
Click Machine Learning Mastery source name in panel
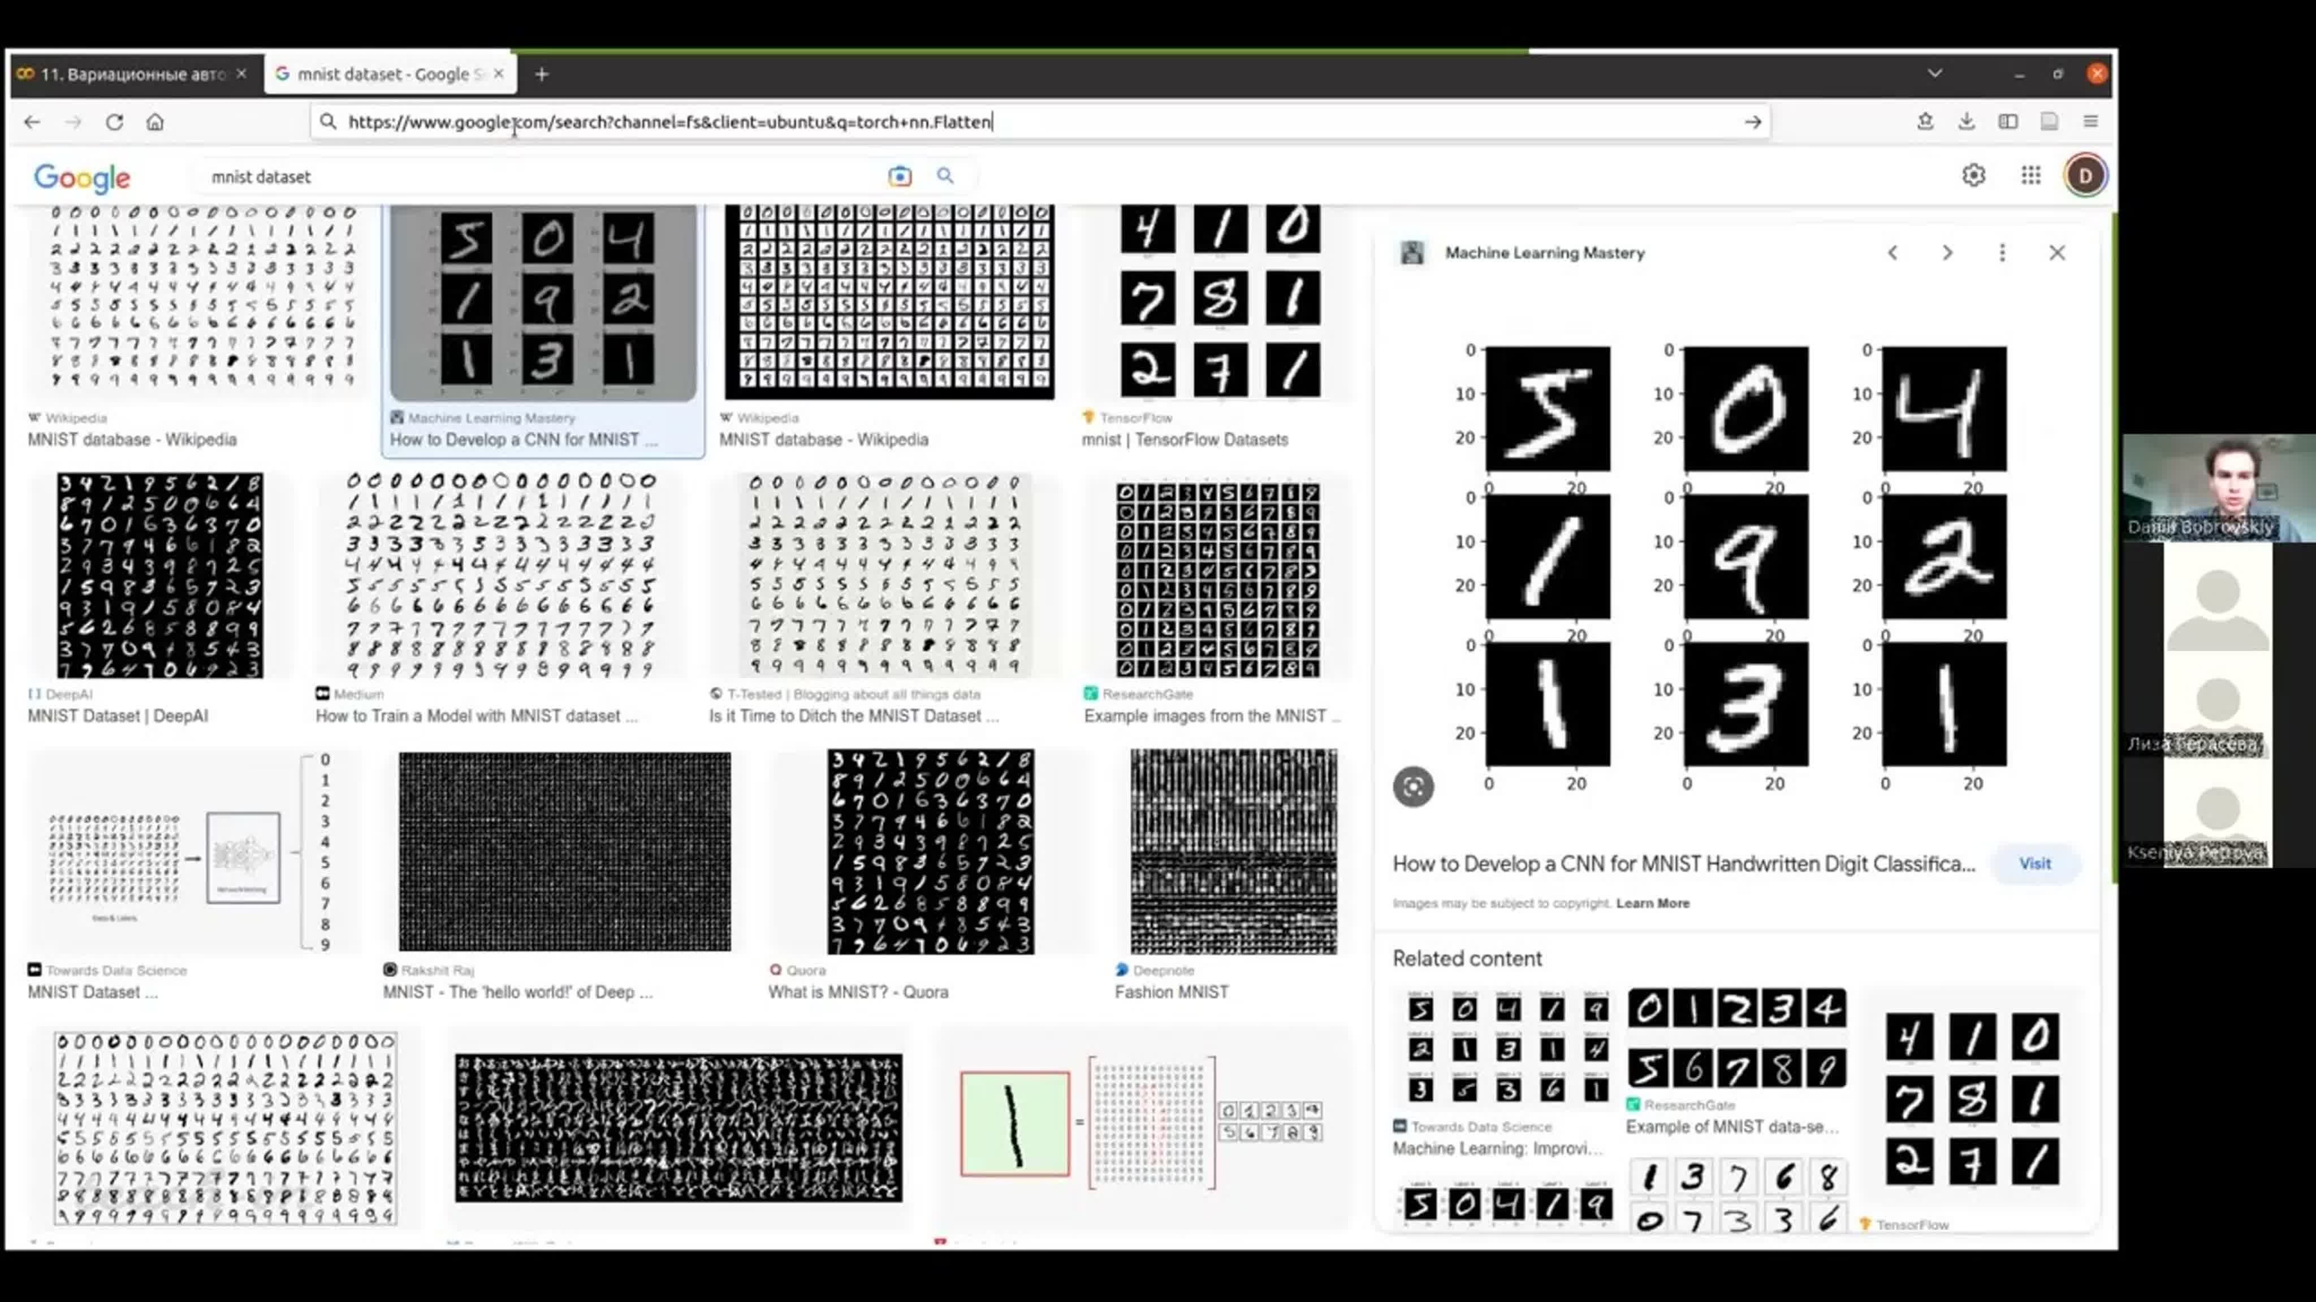(x=1545, y=253)
